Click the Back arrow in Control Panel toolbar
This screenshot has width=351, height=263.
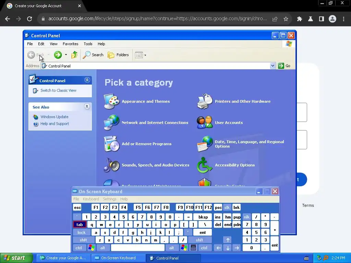[31, 55]
